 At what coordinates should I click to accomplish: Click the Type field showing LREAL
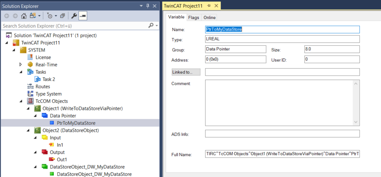coord(282,39)
